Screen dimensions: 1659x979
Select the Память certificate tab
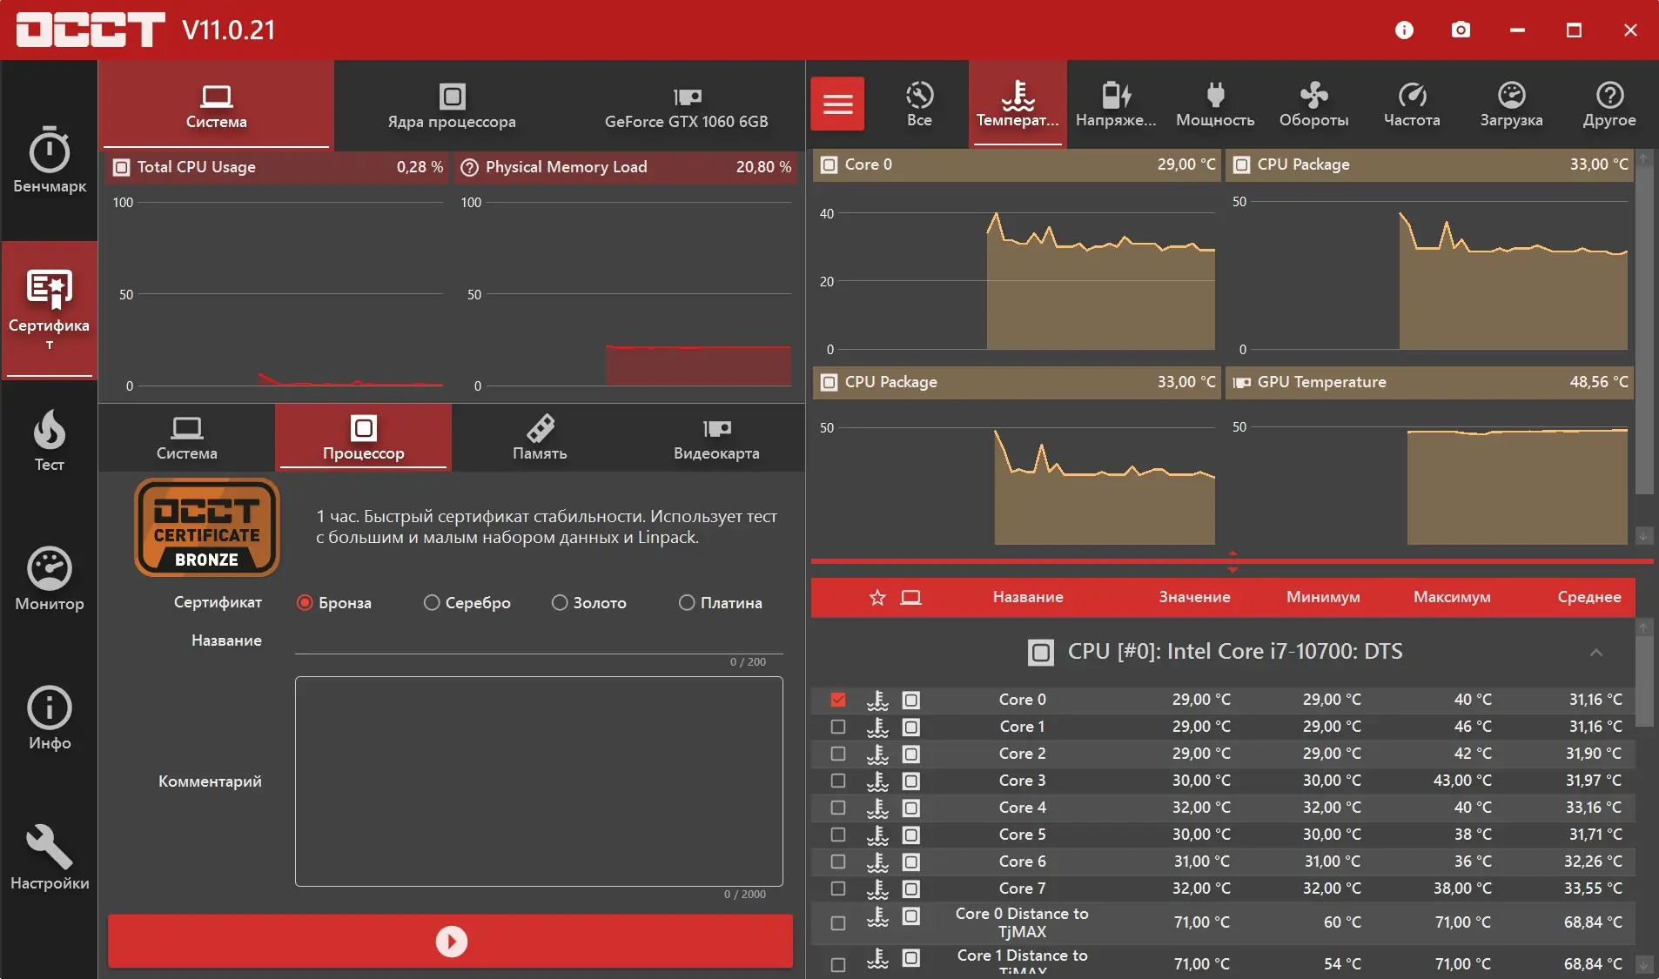pyautogui.click(x=540, y=438)
